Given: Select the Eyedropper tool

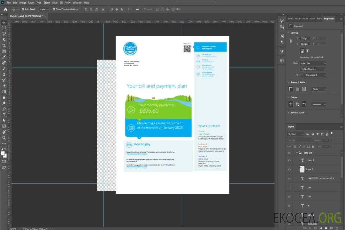Looking at the screenshot, I should tap(4, 57).
